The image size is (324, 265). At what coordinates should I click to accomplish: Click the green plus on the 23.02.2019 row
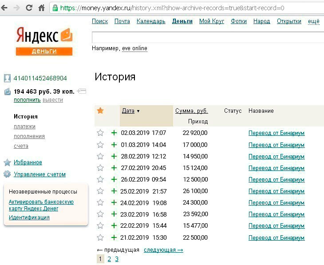(x=114, y=214)
